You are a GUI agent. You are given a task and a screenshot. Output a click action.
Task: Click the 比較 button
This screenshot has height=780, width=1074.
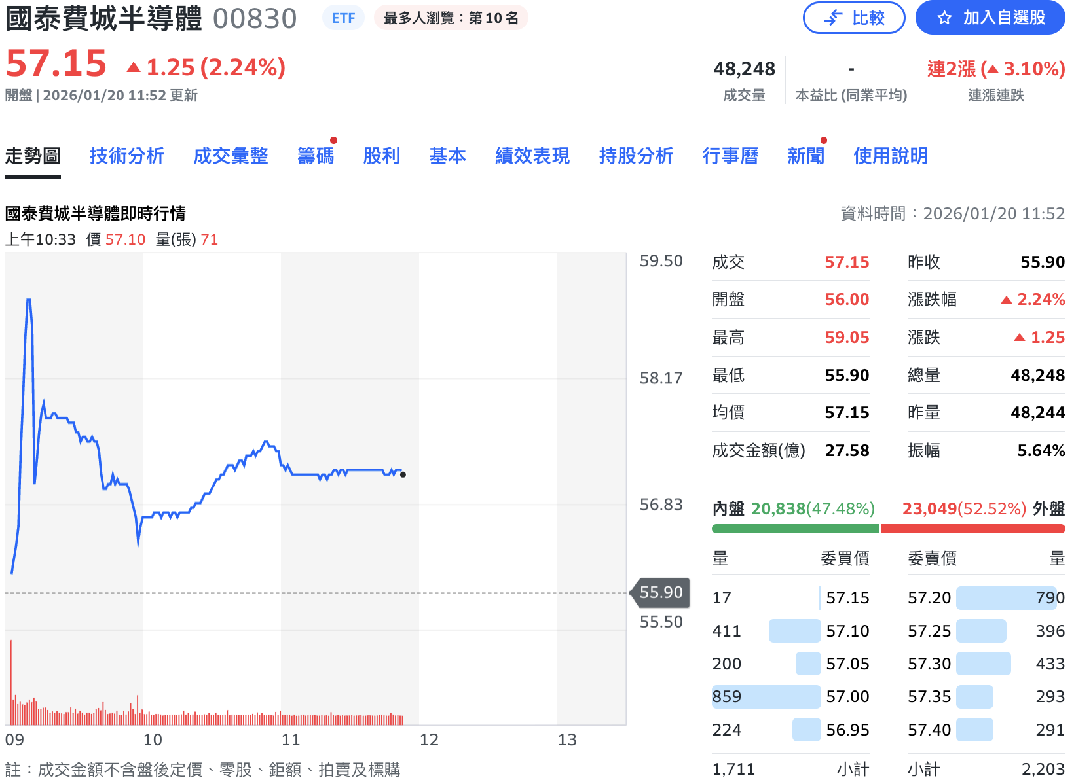tap(854, 18)
